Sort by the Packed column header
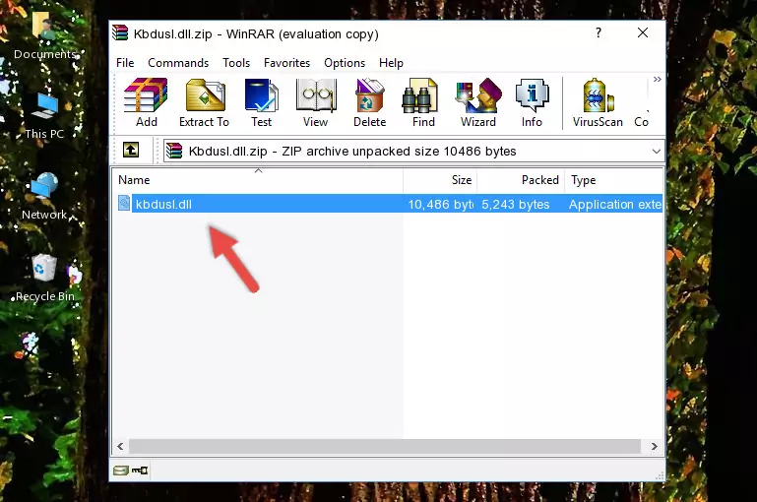This screenshot has width=757, height=502. (521, 180)
